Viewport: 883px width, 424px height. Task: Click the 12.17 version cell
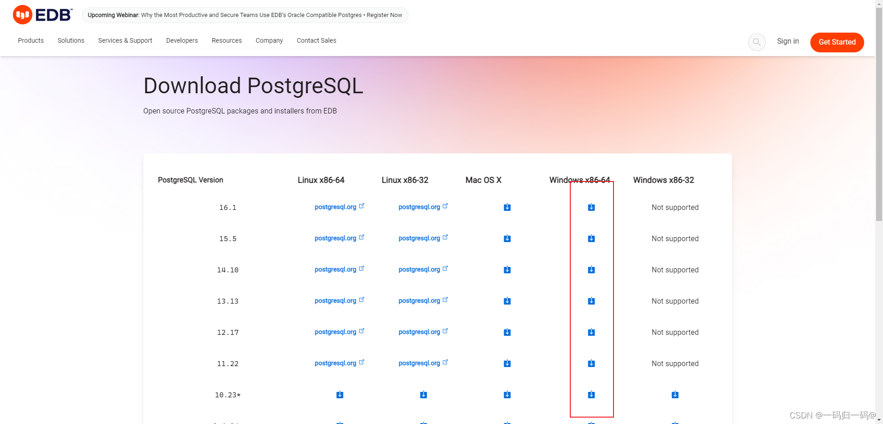pyautogui.click(x=228, y=333)
